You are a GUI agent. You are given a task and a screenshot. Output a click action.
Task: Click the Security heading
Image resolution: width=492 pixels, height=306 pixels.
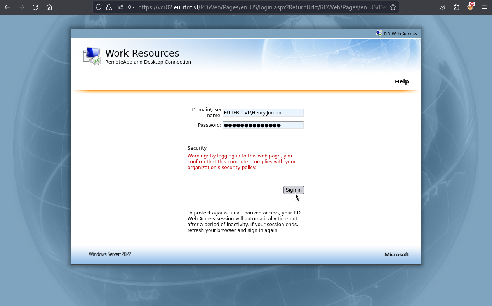[x=197, y=148]
